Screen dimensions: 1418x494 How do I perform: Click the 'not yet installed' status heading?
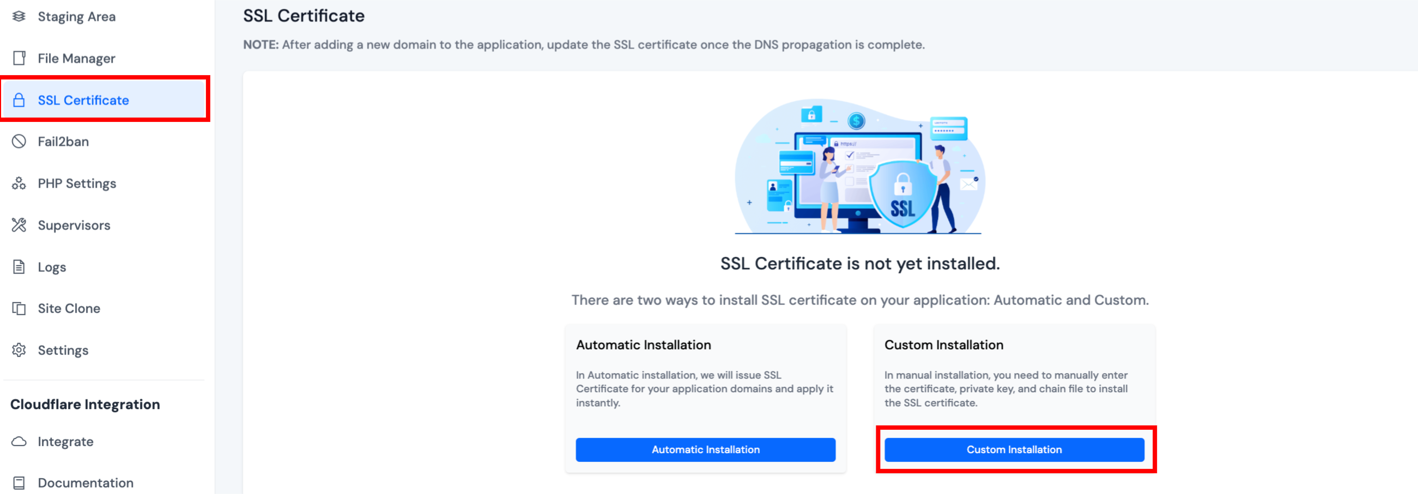pos(860,264)
